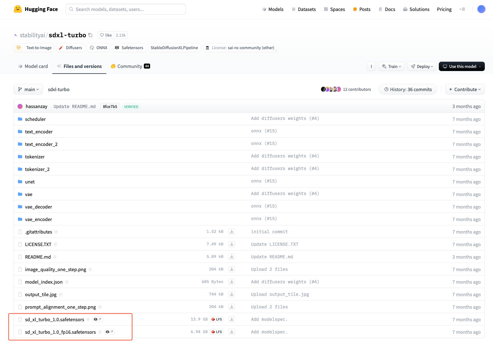The width and height of the screenshot is (493, 350).
Task: Click the Hugging Face logo icon
Action: 18,9
